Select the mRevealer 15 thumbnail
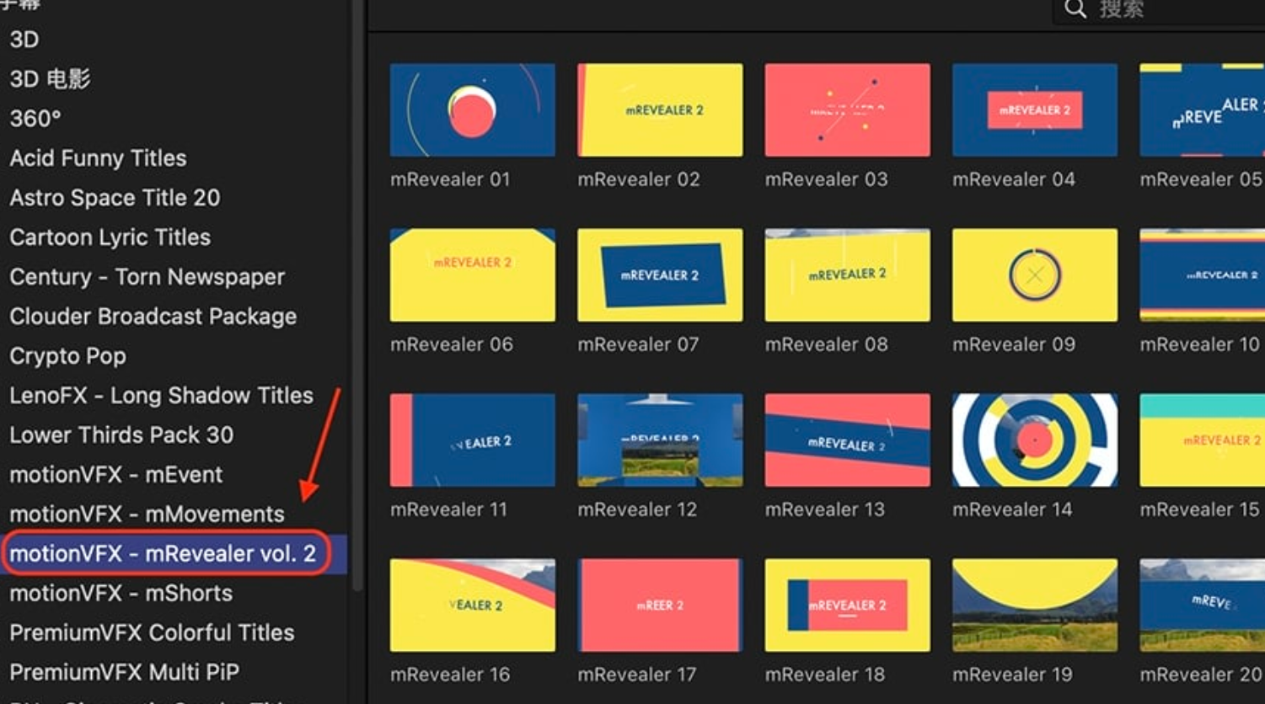Image resolution: width=1265 pixels, height=704 pixels. [x=1203, y=440]
